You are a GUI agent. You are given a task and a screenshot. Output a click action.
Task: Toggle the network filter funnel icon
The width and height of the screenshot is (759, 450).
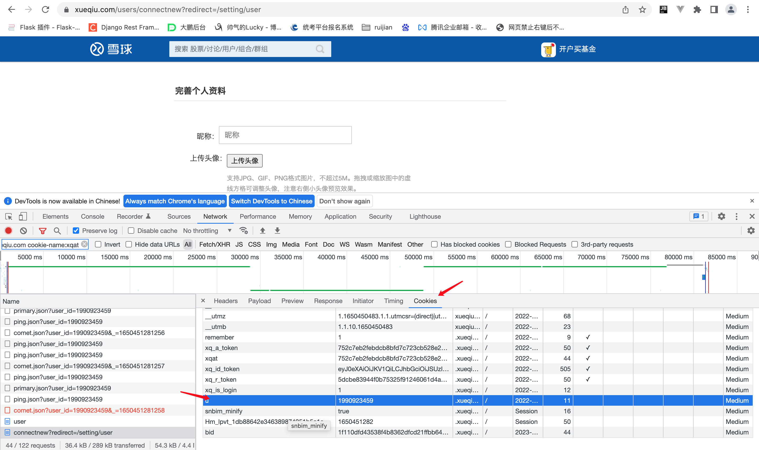42,231
